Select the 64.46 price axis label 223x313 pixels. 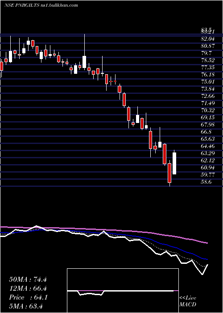[x=208, y=146]
